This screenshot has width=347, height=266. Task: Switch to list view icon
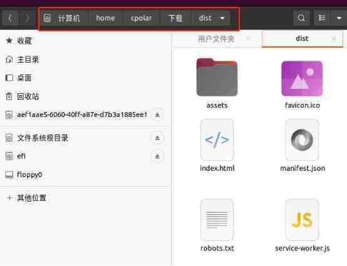[x=322, y=18]
